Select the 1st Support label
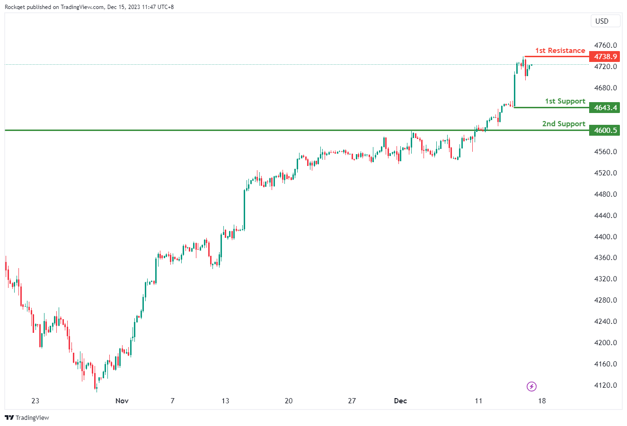627x426 pixels. coord(565,101)
